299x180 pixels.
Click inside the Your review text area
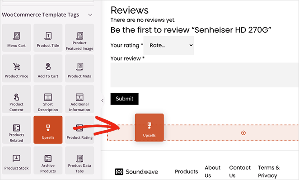[205, 75]
